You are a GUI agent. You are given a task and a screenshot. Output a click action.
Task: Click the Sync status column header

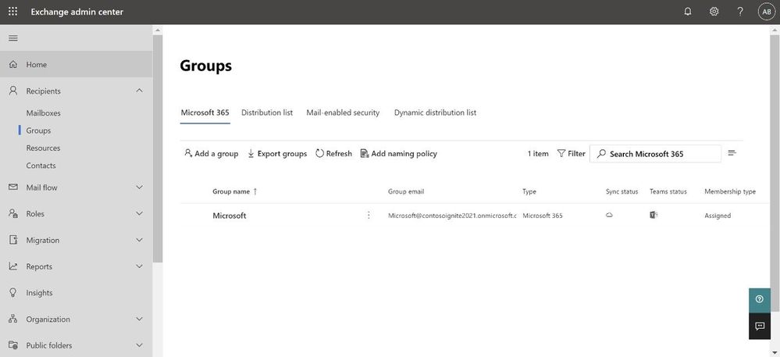point(622,191)
